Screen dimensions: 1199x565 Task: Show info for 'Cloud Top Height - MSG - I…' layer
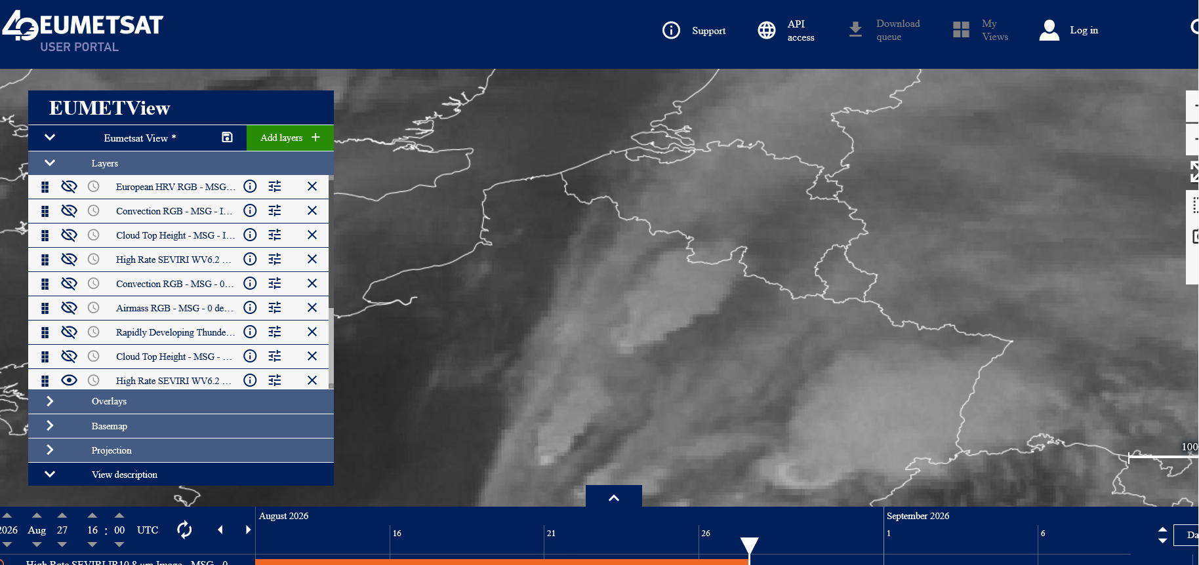(x=250, y=235)
